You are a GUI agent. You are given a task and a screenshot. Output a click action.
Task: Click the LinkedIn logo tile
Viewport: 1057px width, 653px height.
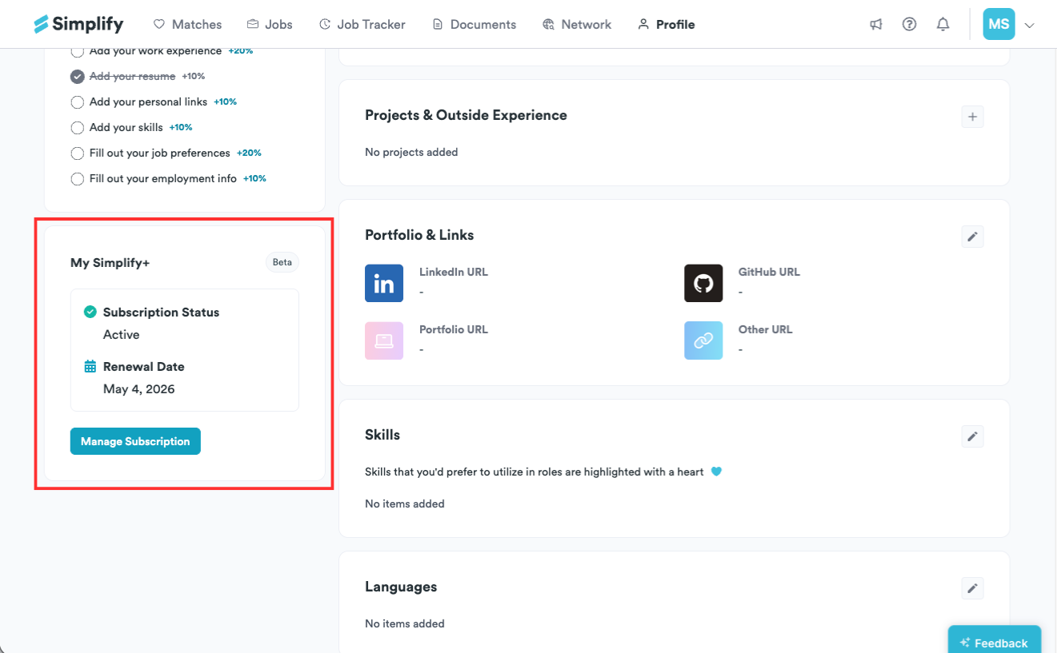click(384, 283)
